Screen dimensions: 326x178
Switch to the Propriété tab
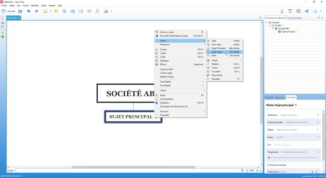269,97
